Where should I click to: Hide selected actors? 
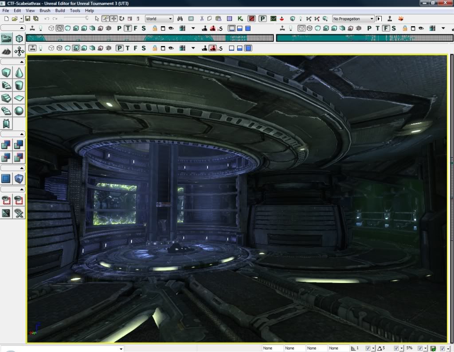click(19, 200)
